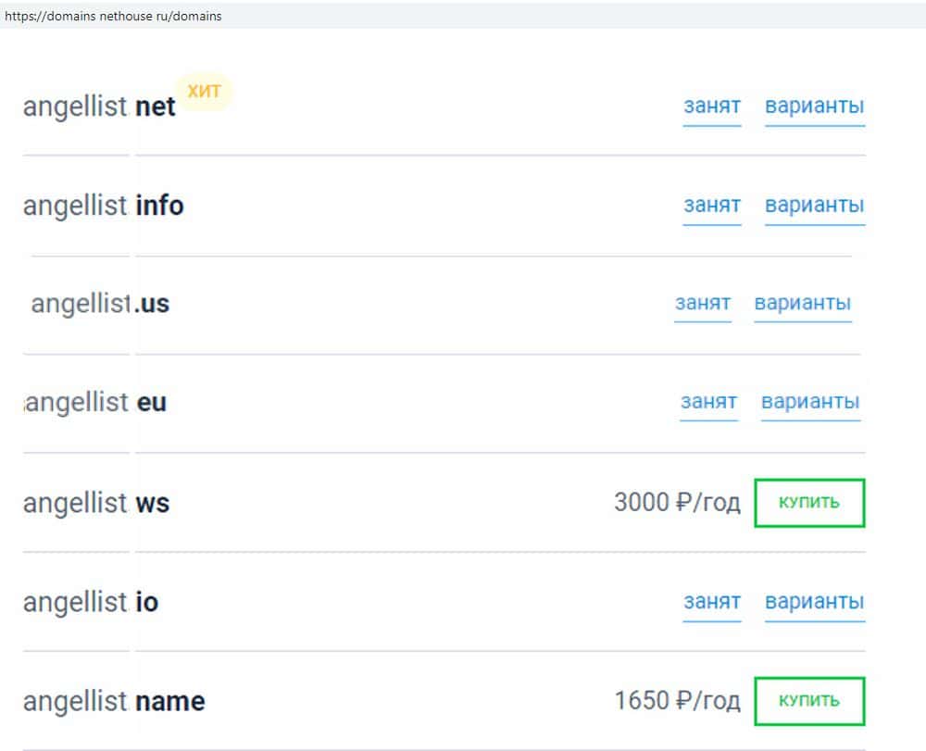Click the 1650 ₽/год price label
The height and width of the screenshot is (751, 926).
(677, 701)
